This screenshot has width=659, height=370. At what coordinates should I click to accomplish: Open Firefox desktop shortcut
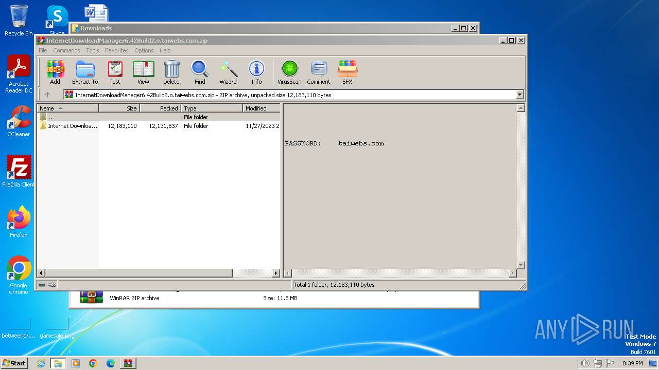coord(19,221)
